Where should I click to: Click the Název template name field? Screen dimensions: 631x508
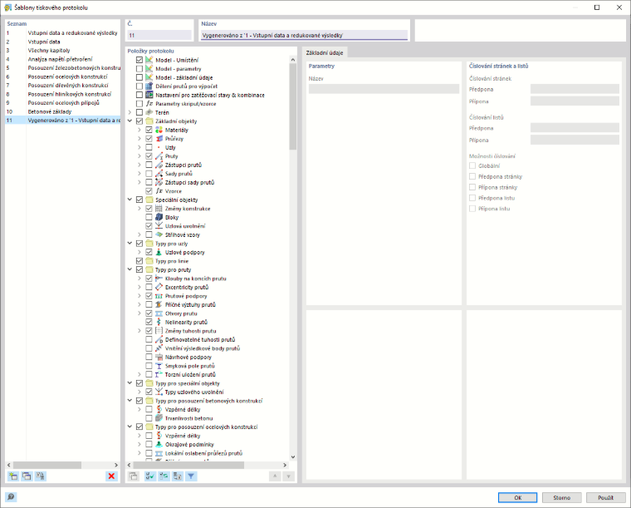(304, 35)
